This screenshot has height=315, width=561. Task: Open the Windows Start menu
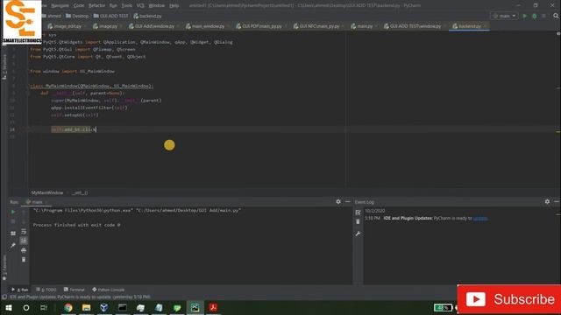pos(9,307)
